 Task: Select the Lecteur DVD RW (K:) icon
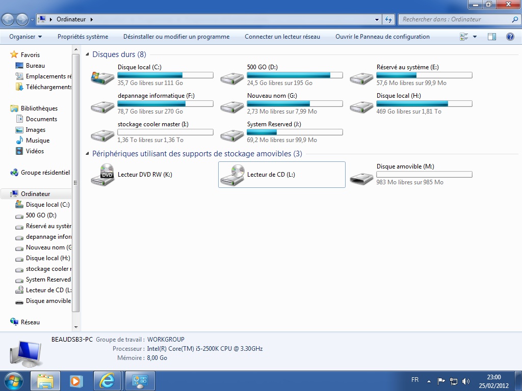coord(102,175)
